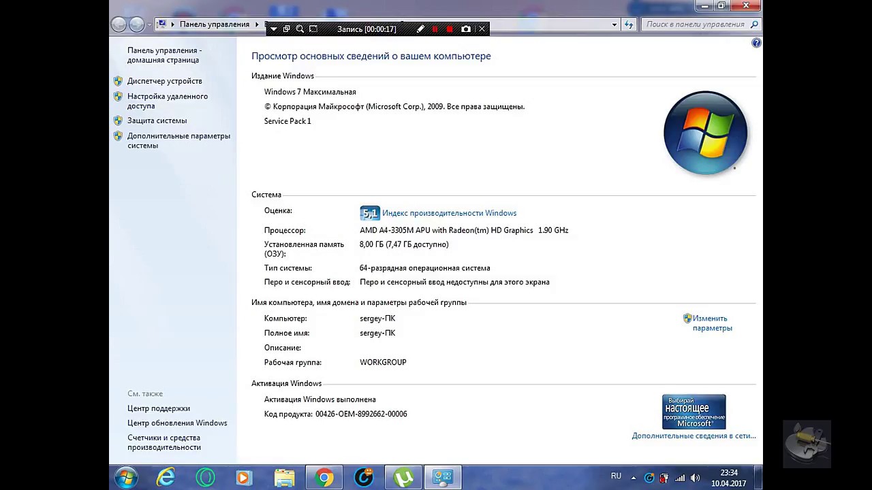Open Настройка удаленного доступа
Image resolution: width=872 pixels, height=490 pixels.
coord(168,101)
